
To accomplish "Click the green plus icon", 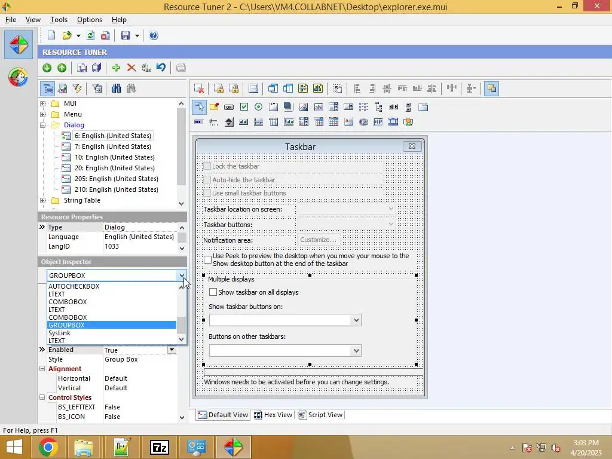I will tap(116, 68).
